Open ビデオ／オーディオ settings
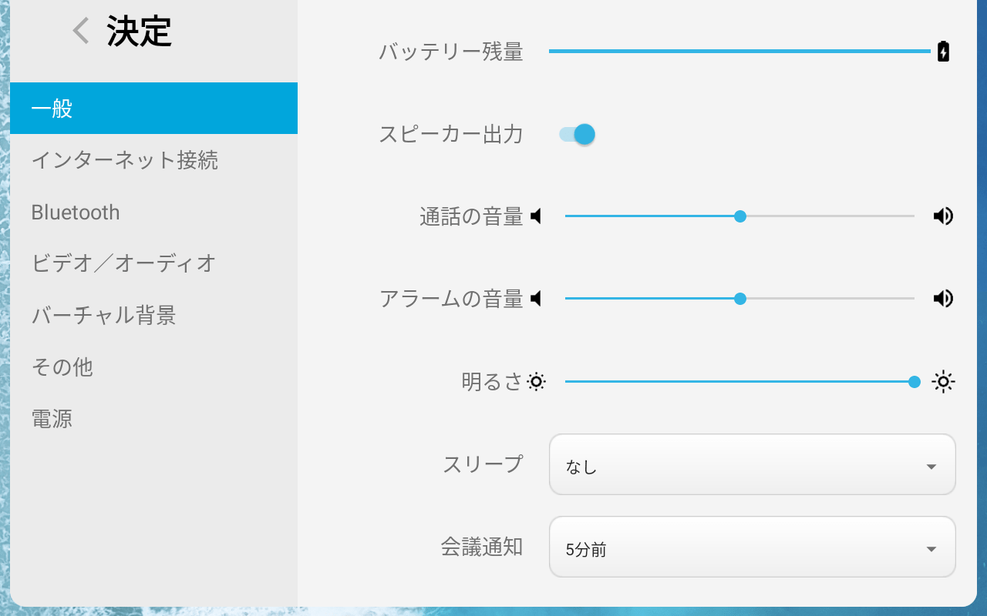Screen dimensions: 987x616 (x=122, y=264)
